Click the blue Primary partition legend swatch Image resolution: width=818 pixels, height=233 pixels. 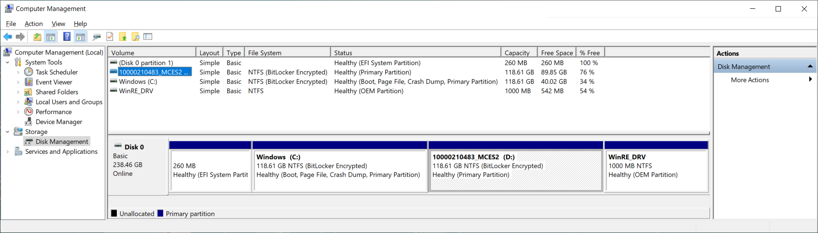point(160,213)
